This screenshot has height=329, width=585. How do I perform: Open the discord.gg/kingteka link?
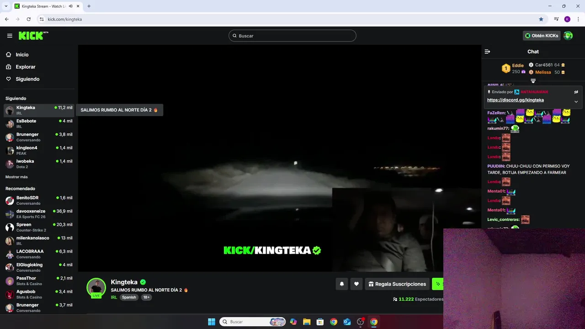[x=515, y=100]
